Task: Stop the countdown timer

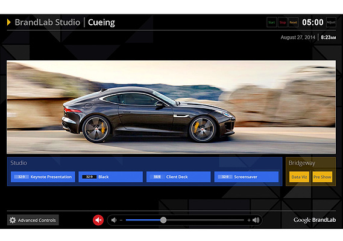Action: pos(282,22)
